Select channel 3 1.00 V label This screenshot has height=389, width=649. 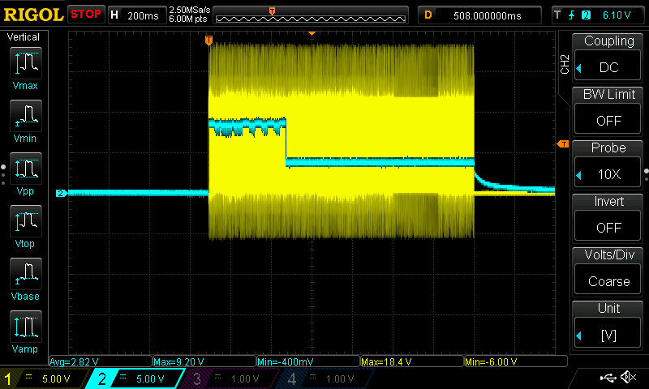pos(245,378)
